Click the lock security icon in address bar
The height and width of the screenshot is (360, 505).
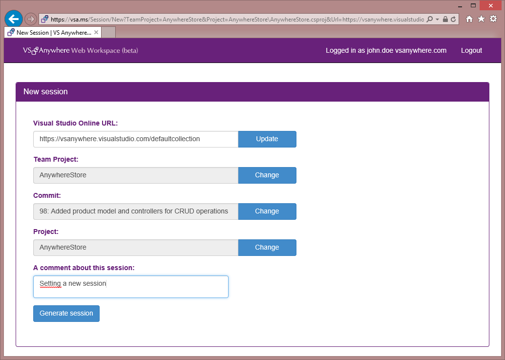pos(445,19)
